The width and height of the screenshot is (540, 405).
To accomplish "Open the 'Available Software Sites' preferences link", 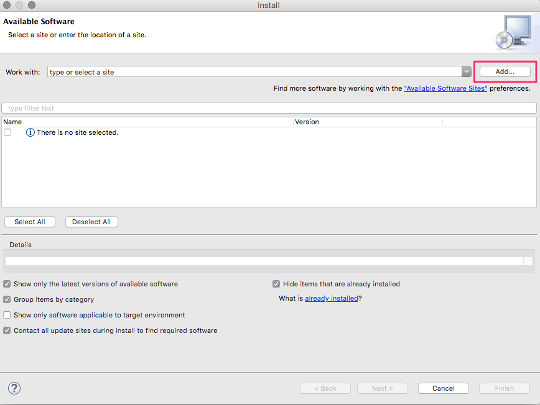I will [445, 88].
